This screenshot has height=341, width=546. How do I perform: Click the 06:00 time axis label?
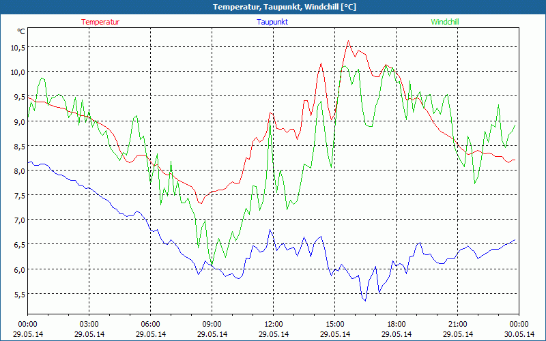coord(151,324)
